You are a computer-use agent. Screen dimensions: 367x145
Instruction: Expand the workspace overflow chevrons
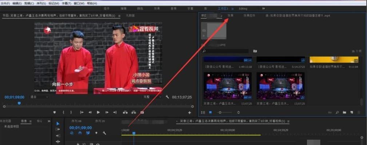pos(263,8)
